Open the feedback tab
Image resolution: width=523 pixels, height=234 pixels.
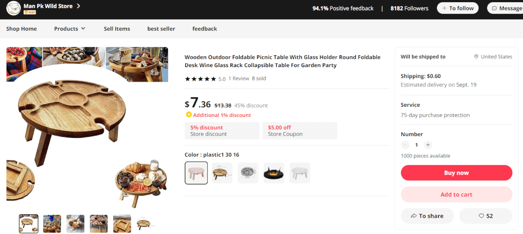(x=204, y=29)
